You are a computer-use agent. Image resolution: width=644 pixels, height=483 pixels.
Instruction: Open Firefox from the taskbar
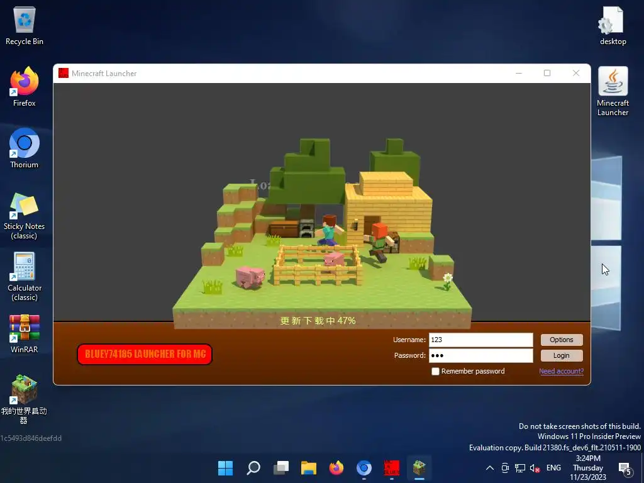(x=336, y=468)
